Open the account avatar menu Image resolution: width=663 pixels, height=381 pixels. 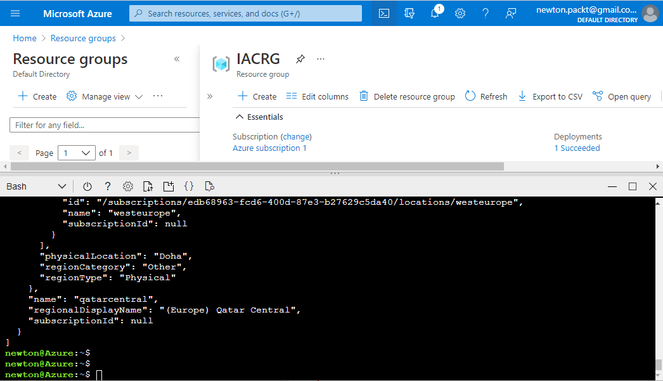coord(650,13)
